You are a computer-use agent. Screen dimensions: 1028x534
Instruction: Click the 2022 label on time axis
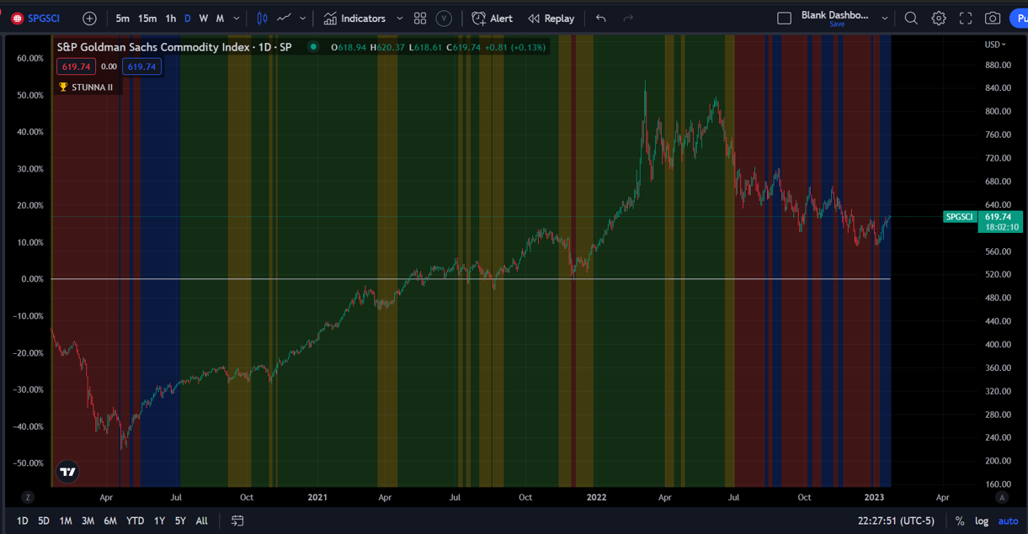[x=597, y=498]
